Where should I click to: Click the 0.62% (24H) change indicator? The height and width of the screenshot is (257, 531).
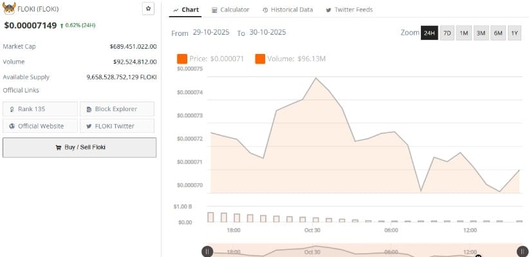pyautogui.click(x=77, y=25)
